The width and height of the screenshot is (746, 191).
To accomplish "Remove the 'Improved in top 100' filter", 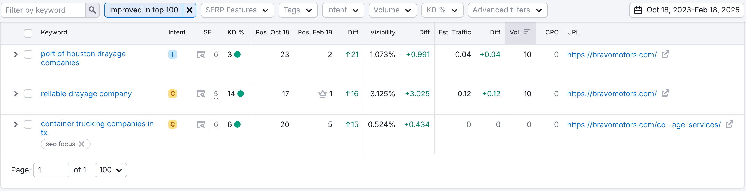I will 189,10.
